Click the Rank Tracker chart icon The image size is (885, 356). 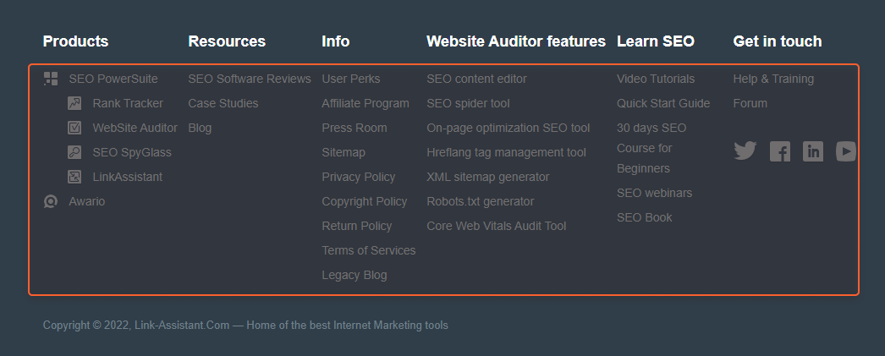(74, 103)
